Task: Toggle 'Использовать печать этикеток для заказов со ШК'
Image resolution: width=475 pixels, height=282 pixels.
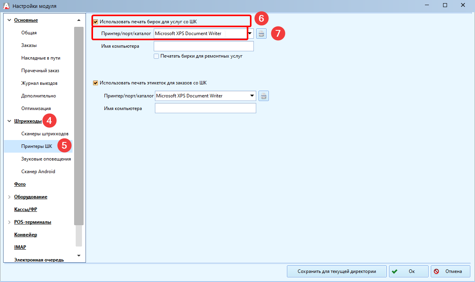Action: pyautogui.click(x=95, y=83)
